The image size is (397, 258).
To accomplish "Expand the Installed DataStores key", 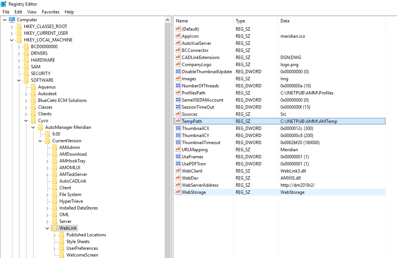I will coord(47,208).
